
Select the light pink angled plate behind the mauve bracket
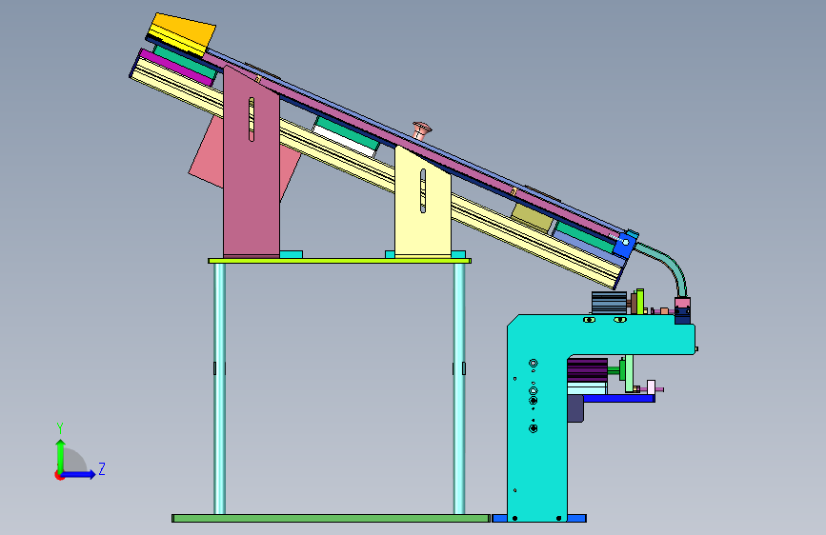pos(207,152)
